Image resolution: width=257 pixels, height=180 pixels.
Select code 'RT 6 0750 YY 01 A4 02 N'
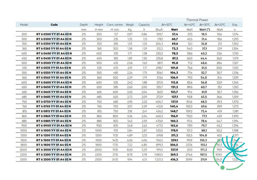(54, 102)
